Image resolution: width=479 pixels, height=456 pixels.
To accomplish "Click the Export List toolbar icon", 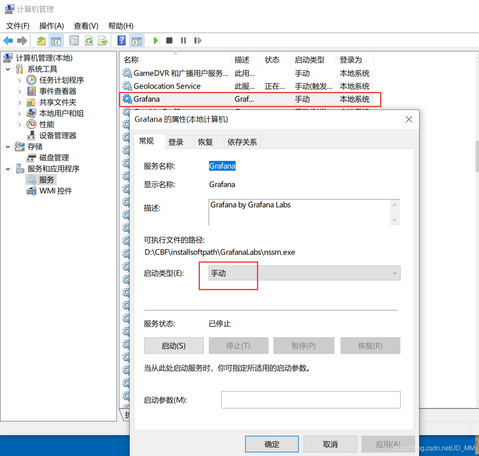I will tap(103, 41).
